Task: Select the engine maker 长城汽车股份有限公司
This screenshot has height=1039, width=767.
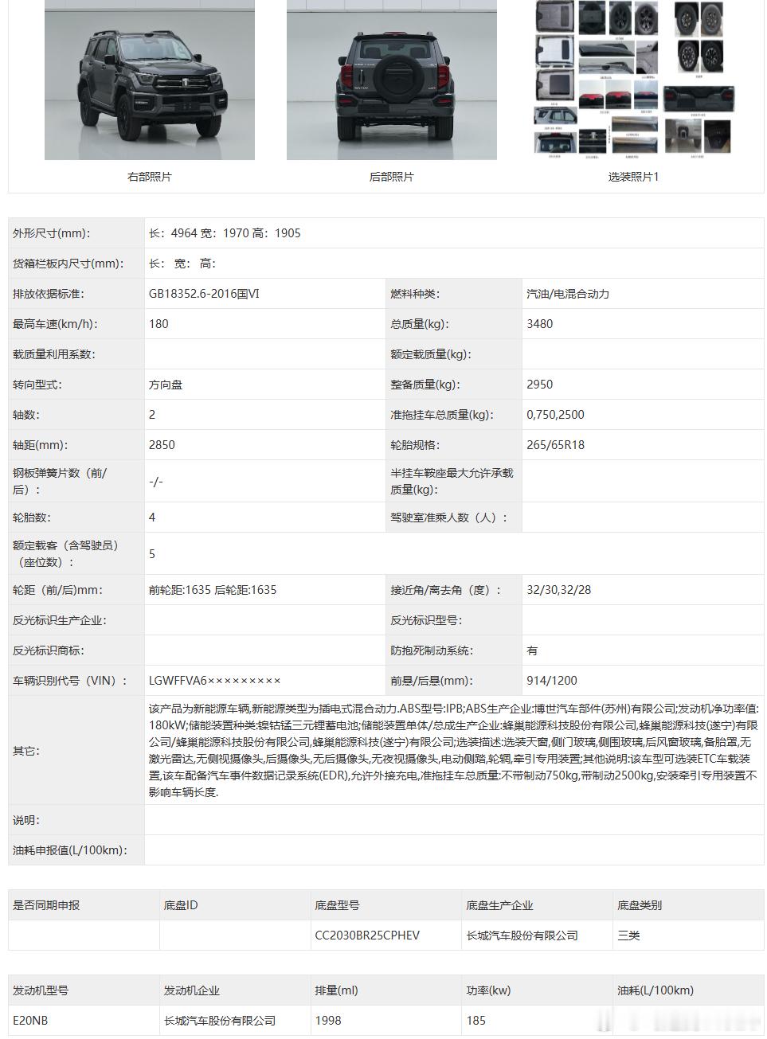Action: 219,1021
